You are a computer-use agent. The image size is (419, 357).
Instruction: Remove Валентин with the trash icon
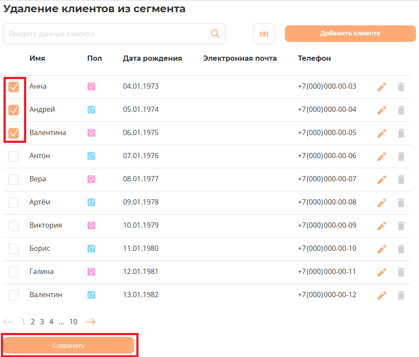click(401, 295)
